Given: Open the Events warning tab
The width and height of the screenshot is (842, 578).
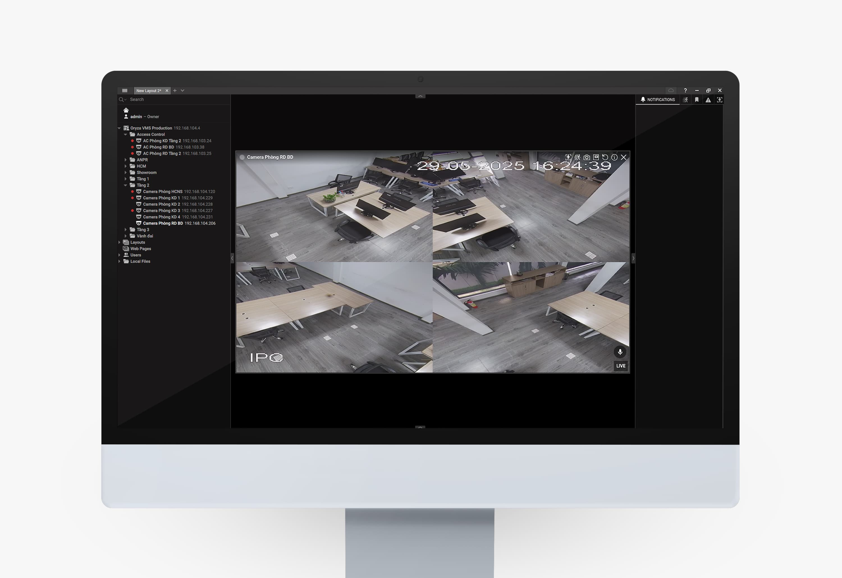Looking at the screenshot, I should [708, 100].
